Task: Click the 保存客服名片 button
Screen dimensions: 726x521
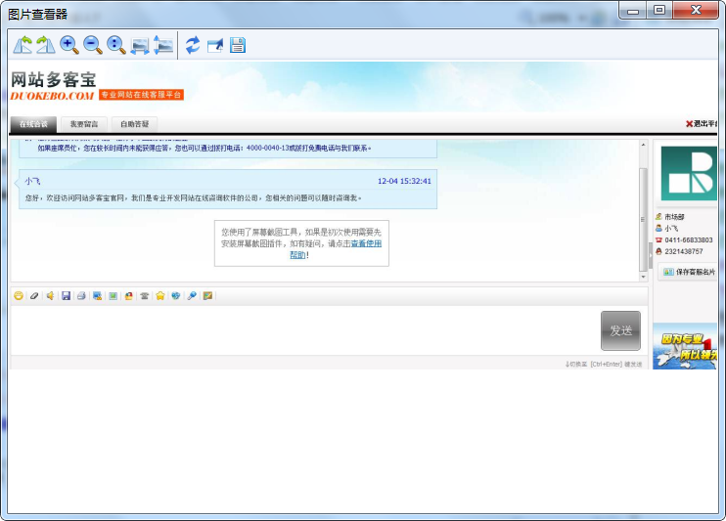Action: (x=689, y=272)
